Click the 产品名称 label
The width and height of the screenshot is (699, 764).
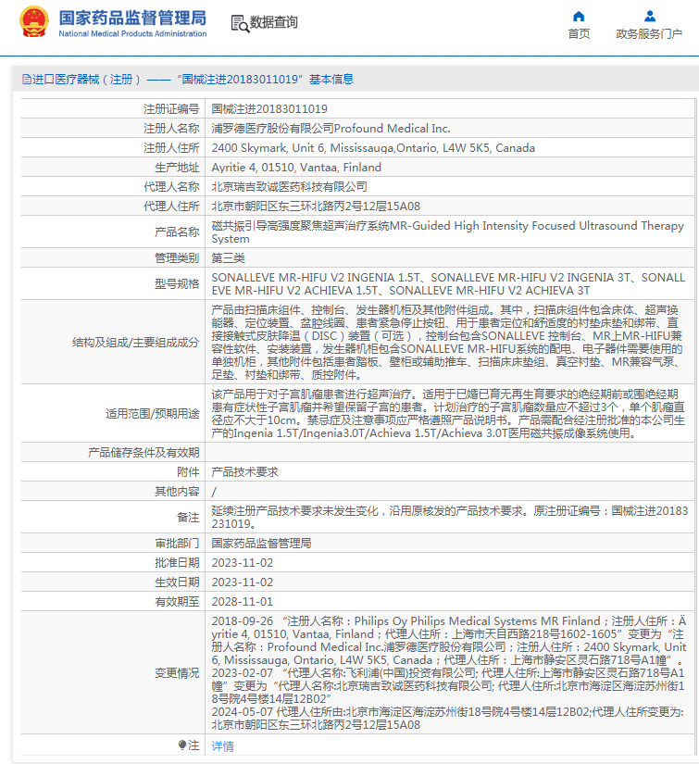[x=177, y=232]
